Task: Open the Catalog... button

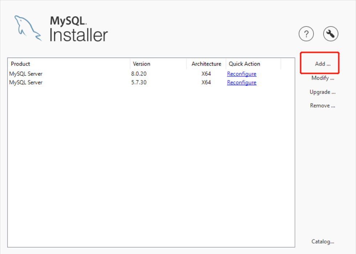Action: (x=323, y=242)
